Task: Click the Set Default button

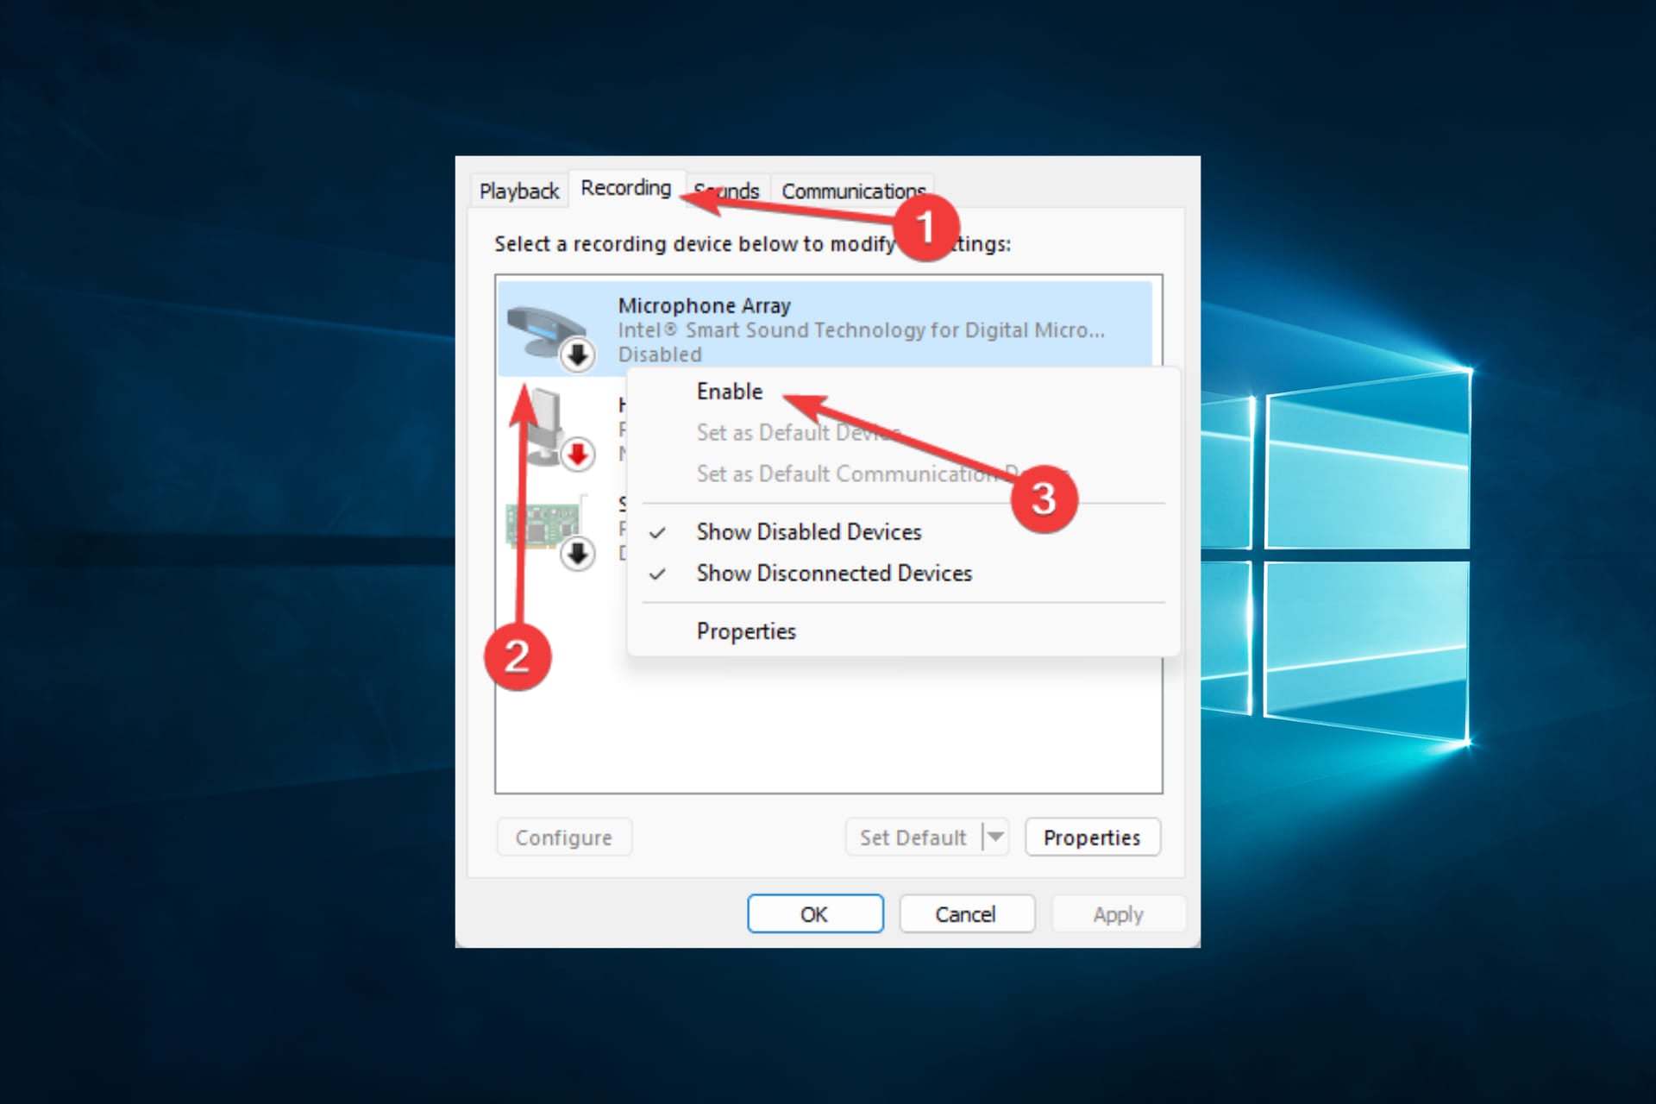Action: (x=913, y=837)
